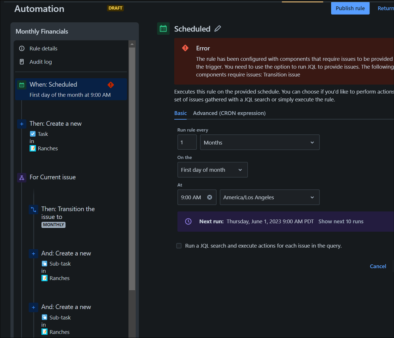Click the second Sub-task issue type icon

coord(45,317)
